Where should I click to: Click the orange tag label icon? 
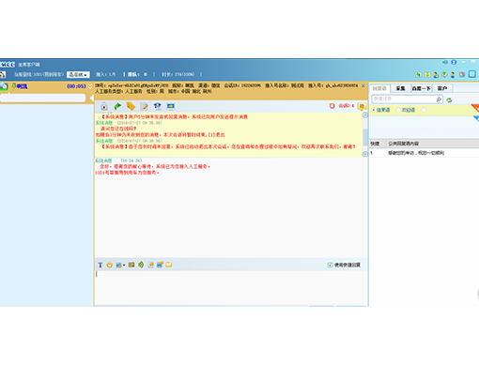(131, 106)
